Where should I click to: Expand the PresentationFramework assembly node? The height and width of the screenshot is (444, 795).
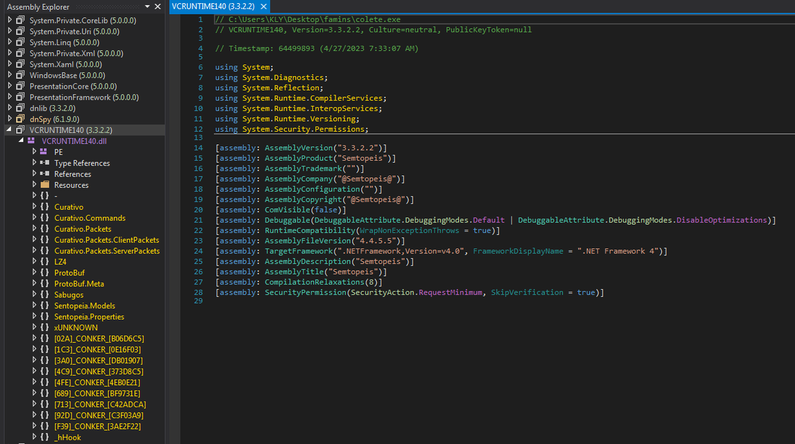click(x=10, y=97)
